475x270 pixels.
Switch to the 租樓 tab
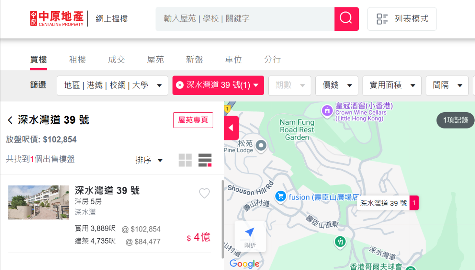point(78,60)
